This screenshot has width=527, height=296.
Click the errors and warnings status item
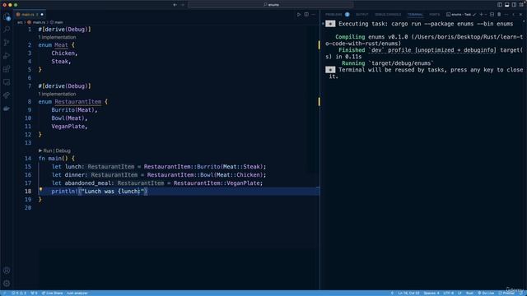[x=19, y=293]
